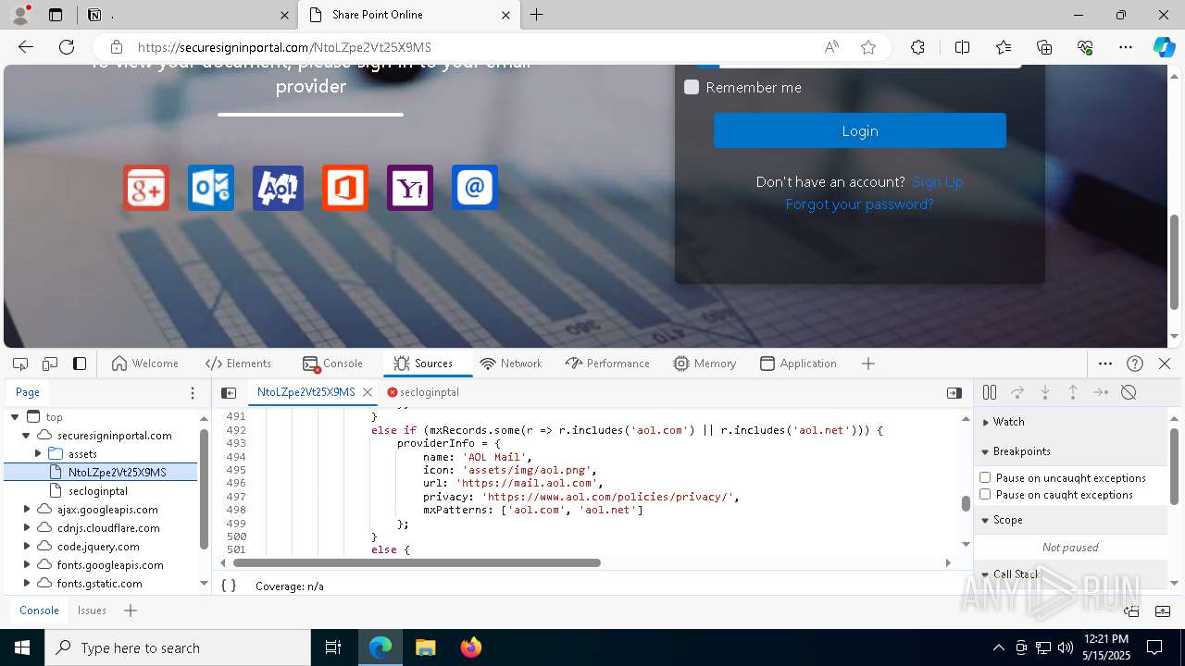Open the DevTools Console tab
This screenshot has height=666, width=1185.
tap(333, 364)
